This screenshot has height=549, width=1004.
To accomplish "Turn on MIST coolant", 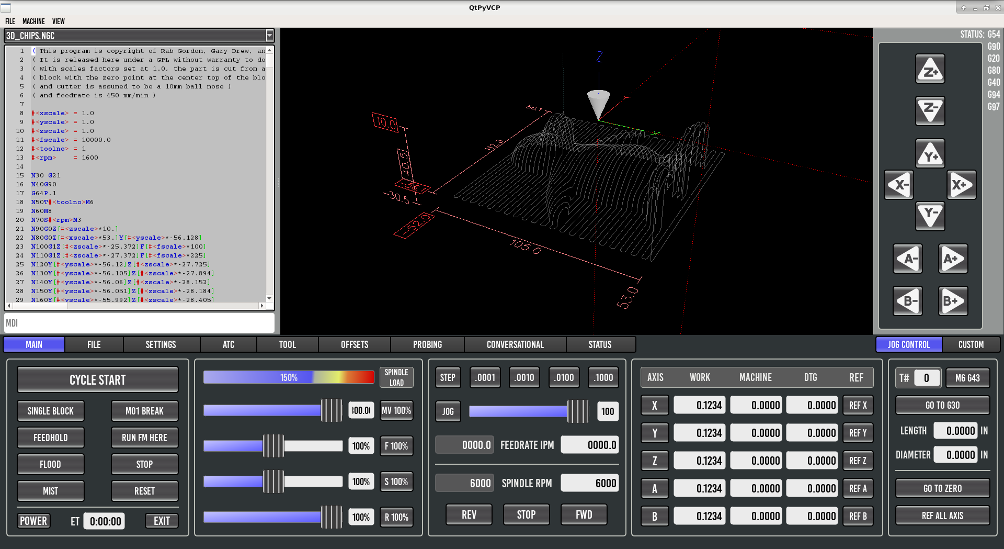I will [x=51, y=491].
